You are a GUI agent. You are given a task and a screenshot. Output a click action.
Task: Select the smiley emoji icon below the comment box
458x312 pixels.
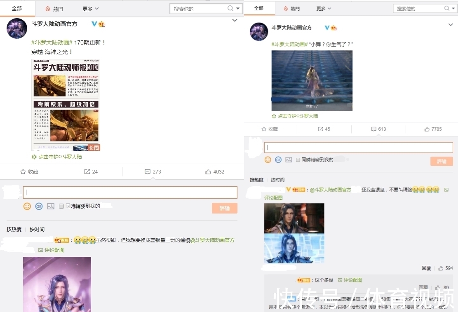(x=27, y=206)
